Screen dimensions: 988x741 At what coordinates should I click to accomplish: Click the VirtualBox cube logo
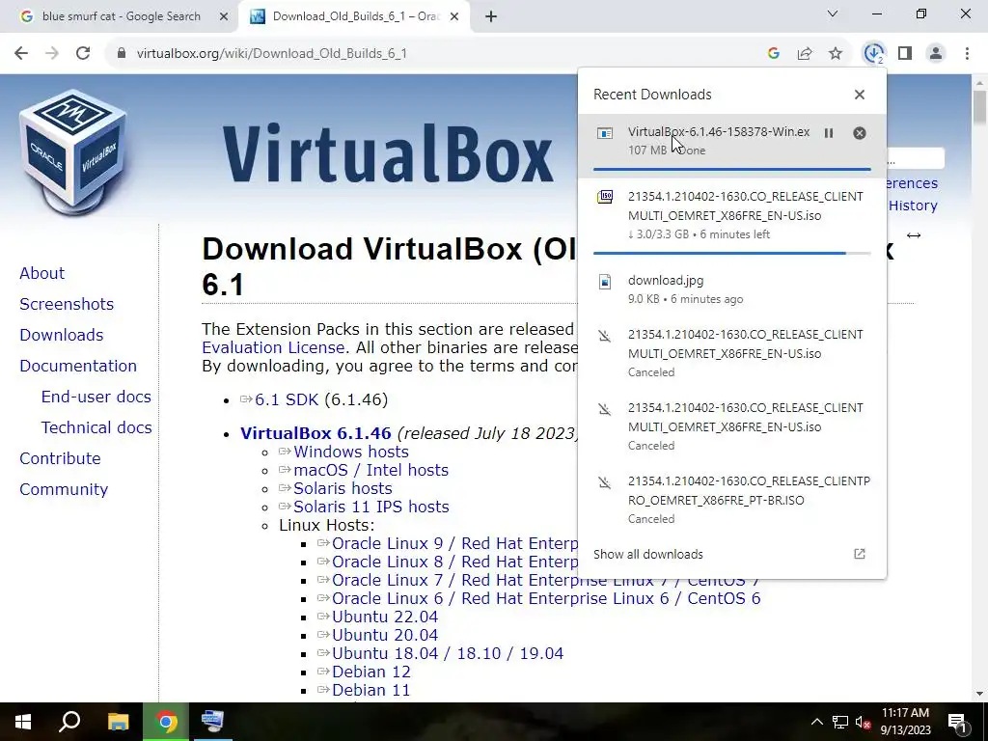click(x=73, y=151)
